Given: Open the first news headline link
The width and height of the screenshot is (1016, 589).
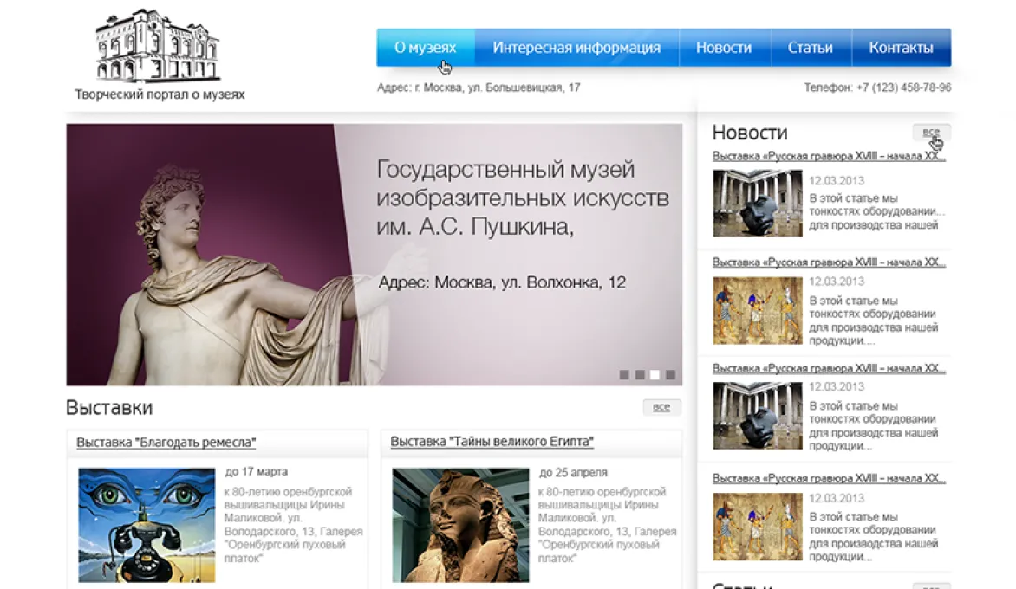Looking at the screenshot, I should (829, 156).
